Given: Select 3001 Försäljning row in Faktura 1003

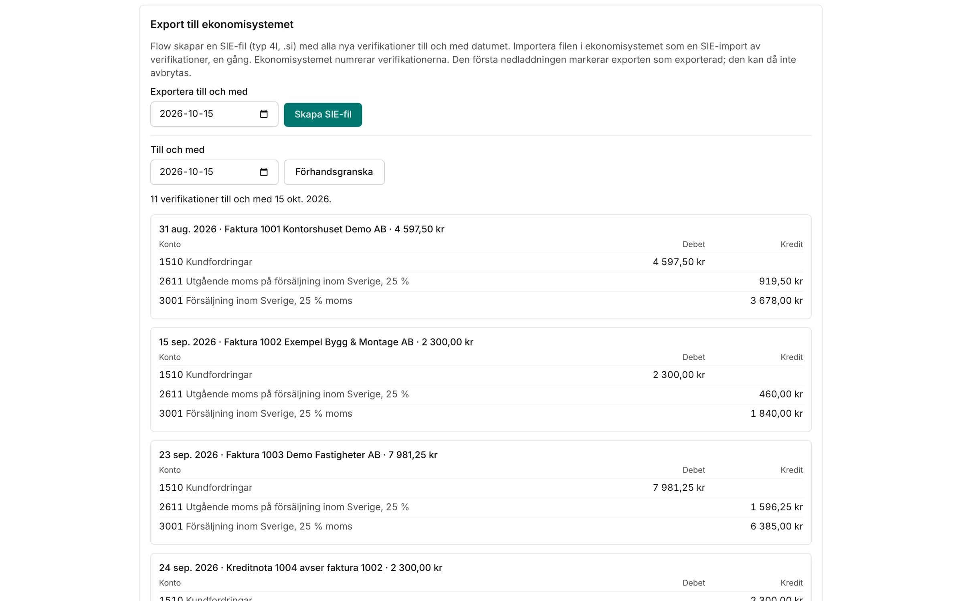Looking at the screenshot, I should pyautogui.click(x=481, y=527).
